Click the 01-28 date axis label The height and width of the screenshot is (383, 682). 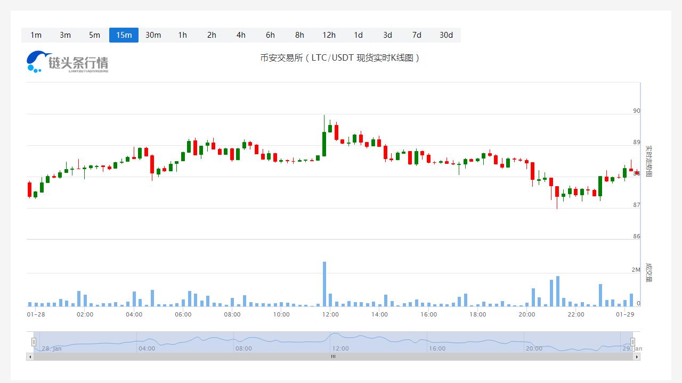pos(36,314)
